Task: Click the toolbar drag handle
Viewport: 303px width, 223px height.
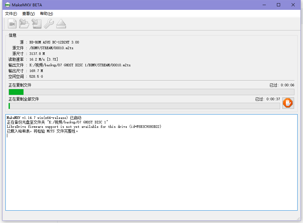Action: point(5,24)
